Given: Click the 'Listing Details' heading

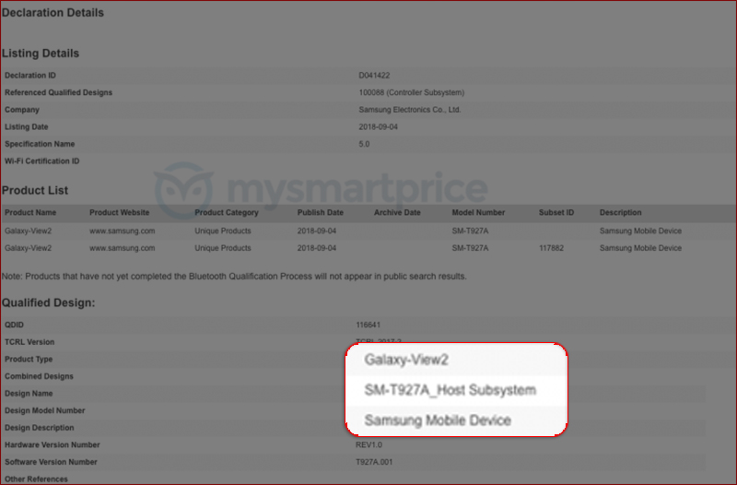Looking at the screenshot, I should pyautogui.click(x=41, y=53).
